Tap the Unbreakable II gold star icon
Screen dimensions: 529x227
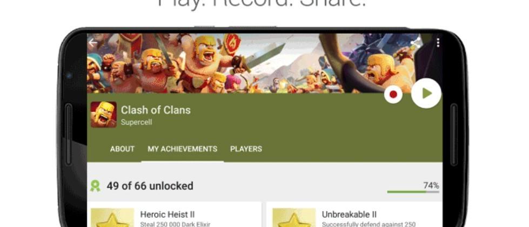click(x=294, y=218)
